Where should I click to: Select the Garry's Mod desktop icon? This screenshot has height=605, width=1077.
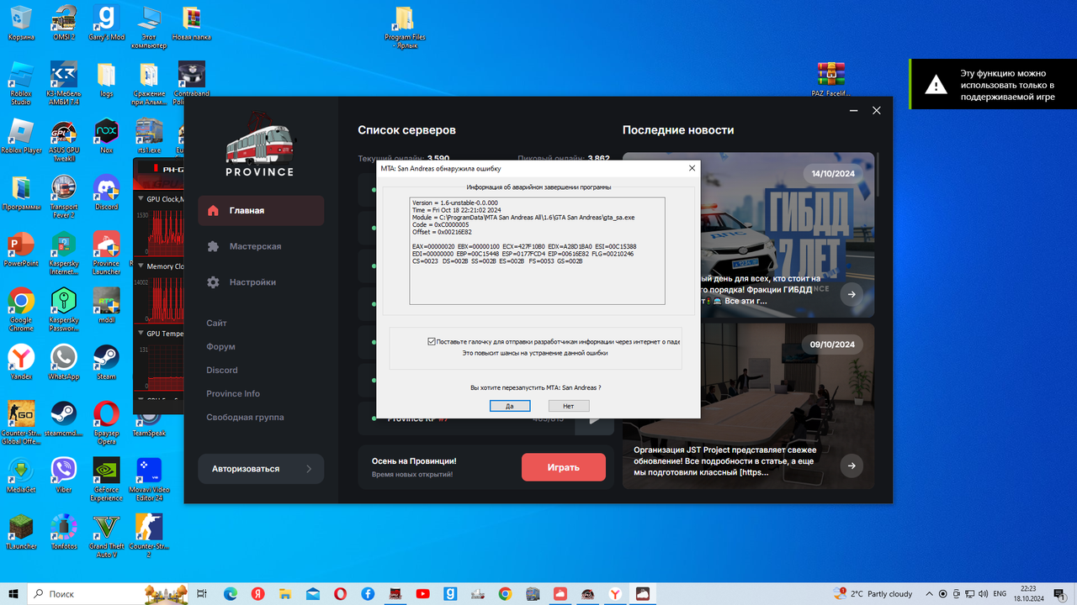pos(106,23)
